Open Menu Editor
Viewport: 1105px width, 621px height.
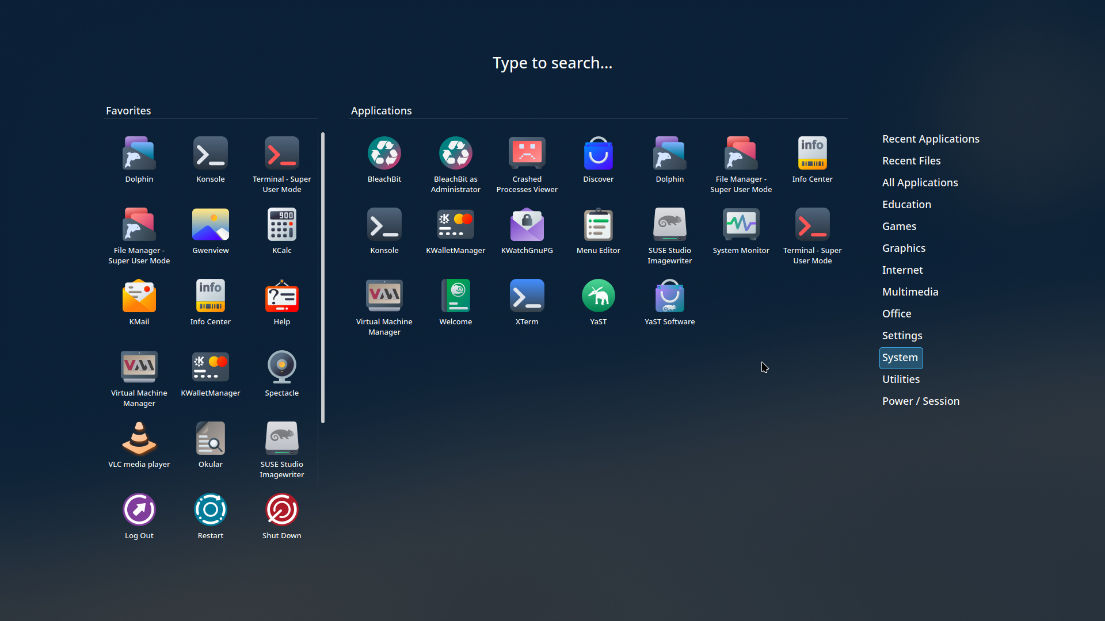pos(599,231)
